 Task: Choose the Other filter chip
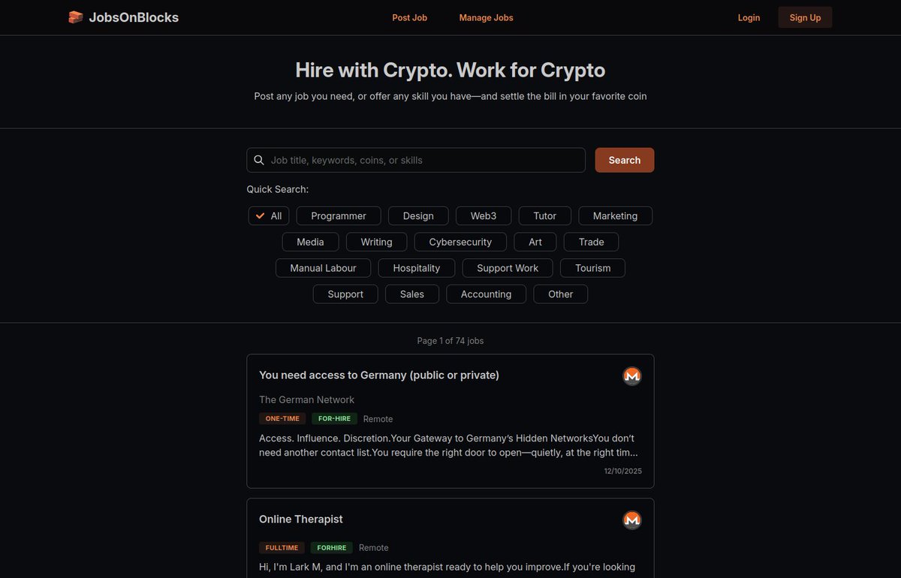[561, 294]
